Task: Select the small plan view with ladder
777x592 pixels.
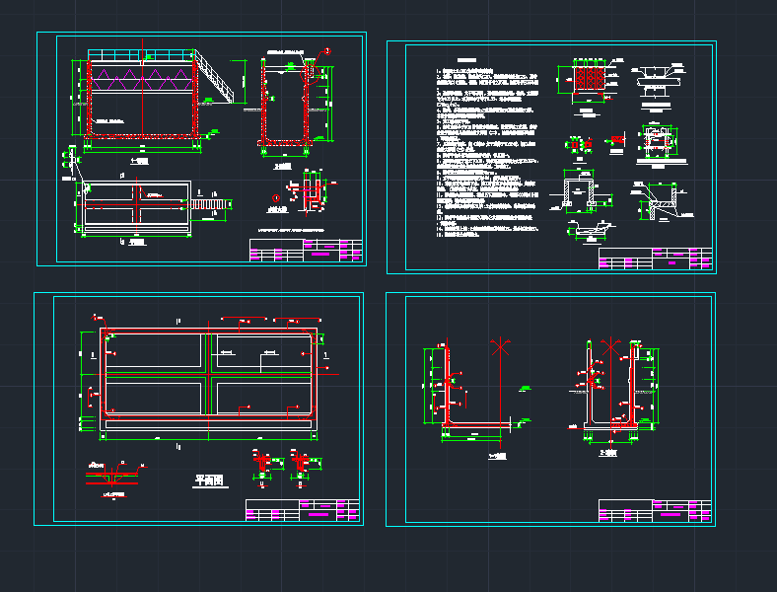Action: pos(138,207)
